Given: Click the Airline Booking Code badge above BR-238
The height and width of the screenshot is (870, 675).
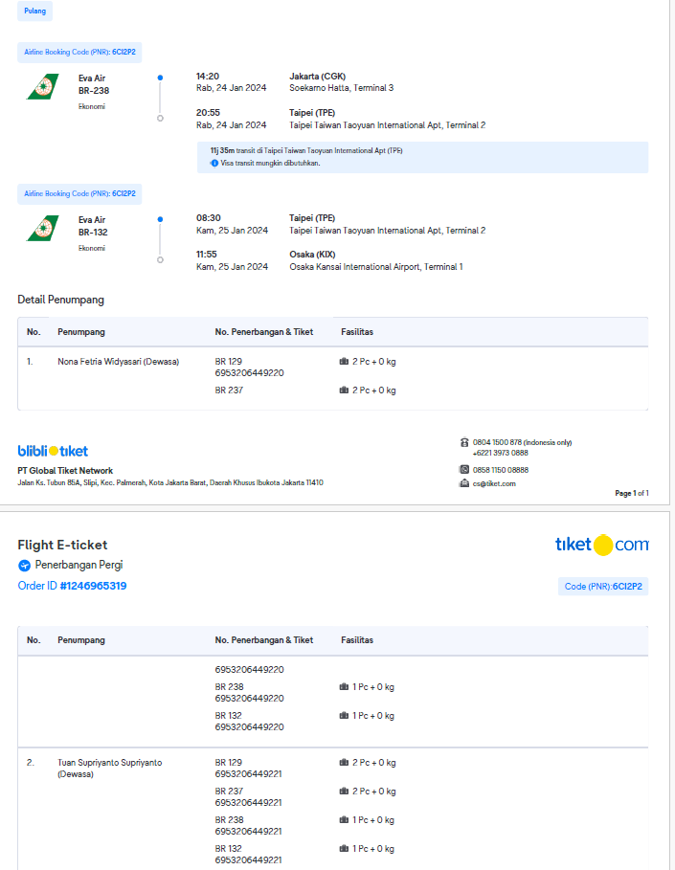Looking at the screenshot, I should click(79, 53).
